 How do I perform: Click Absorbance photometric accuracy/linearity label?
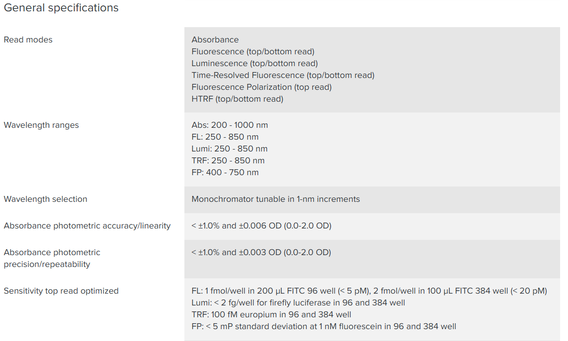(x=87, y=226)
